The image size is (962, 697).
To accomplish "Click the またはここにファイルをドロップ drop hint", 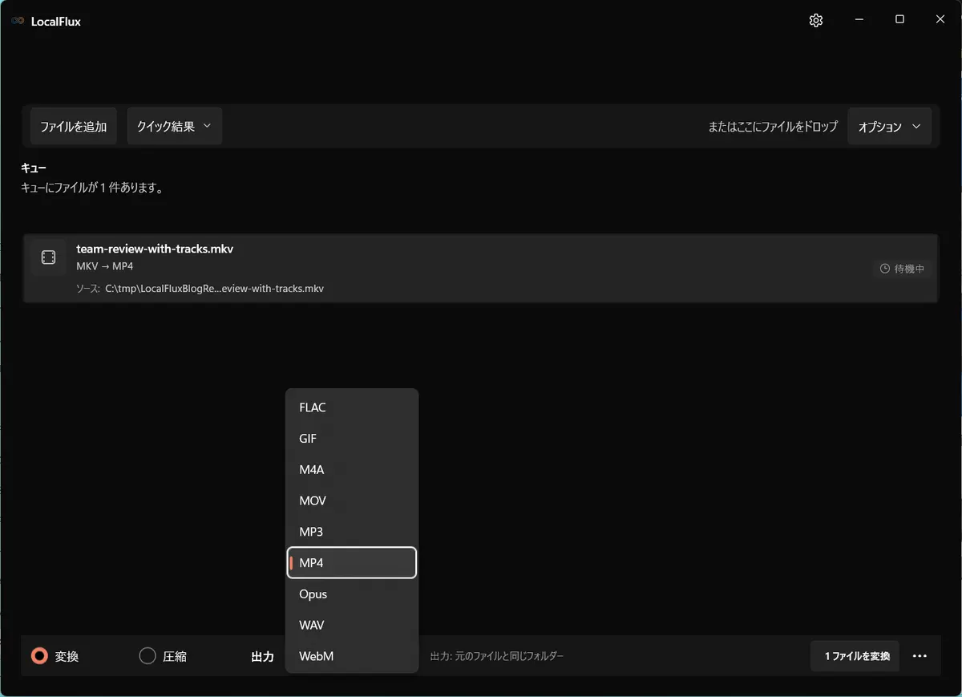I will pyautogui.click(x=773, y=127).
